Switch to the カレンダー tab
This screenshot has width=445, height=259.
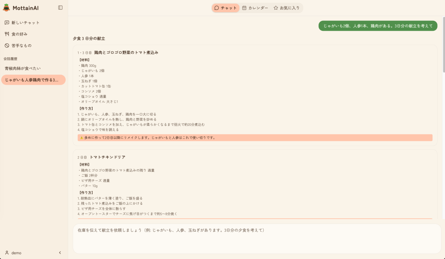tap(255, 8)
